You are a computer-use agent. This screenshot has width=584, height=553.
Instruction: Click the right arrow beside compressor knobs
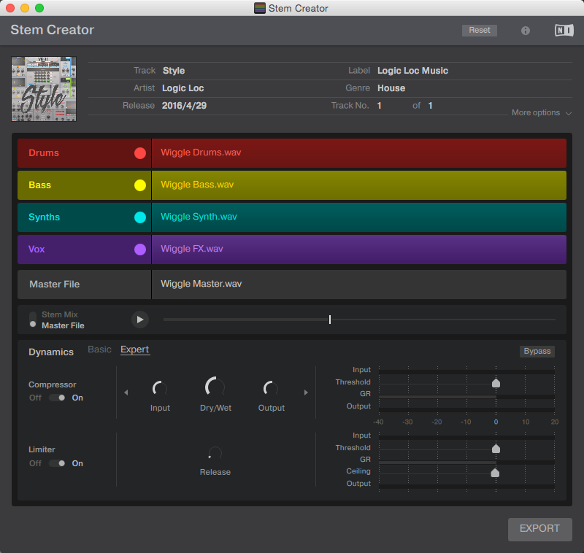(x=306, y=392)
